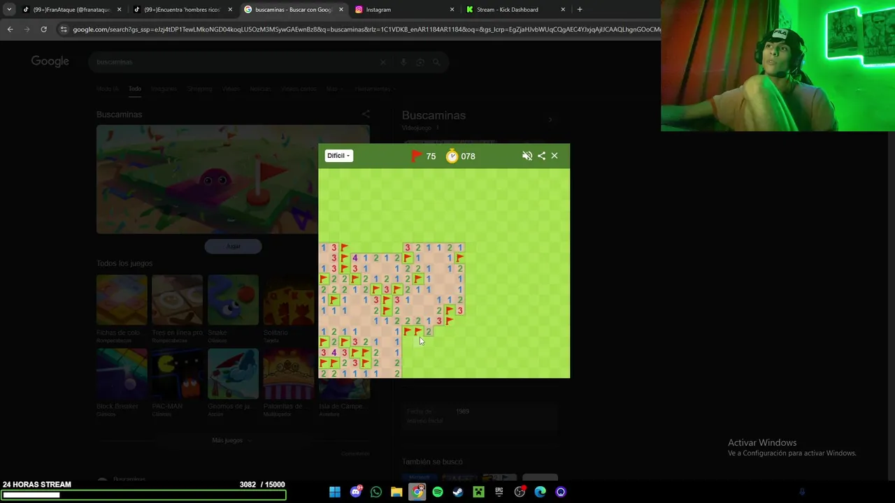Open OBS Studio from the taskbar
The height and width of the screenshot is (503, 895).
(x=520, y=492)
